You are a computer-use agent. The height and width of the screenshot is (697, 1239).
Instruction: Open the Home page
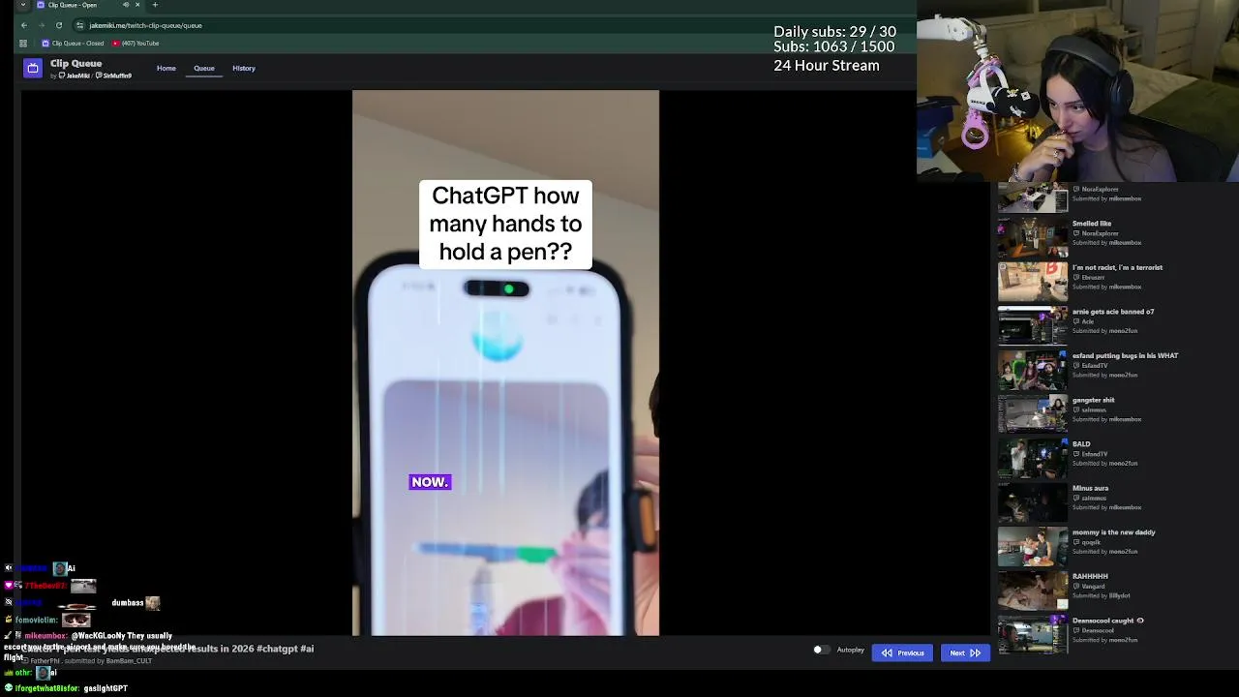[166, 68]
